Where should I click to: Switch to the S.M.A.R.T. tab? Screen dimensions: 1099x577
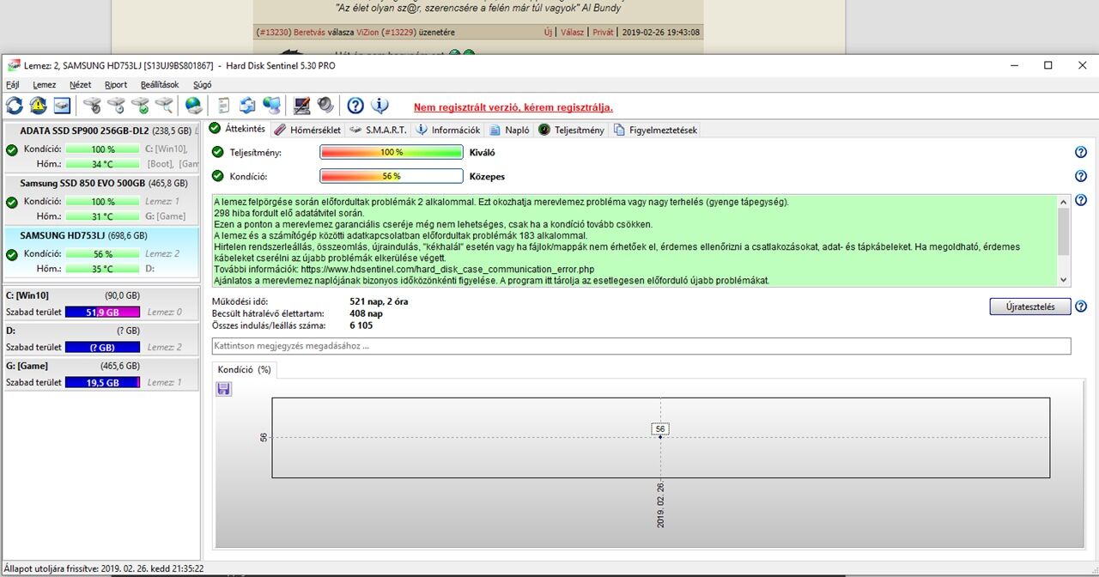[x=379, y=130]
